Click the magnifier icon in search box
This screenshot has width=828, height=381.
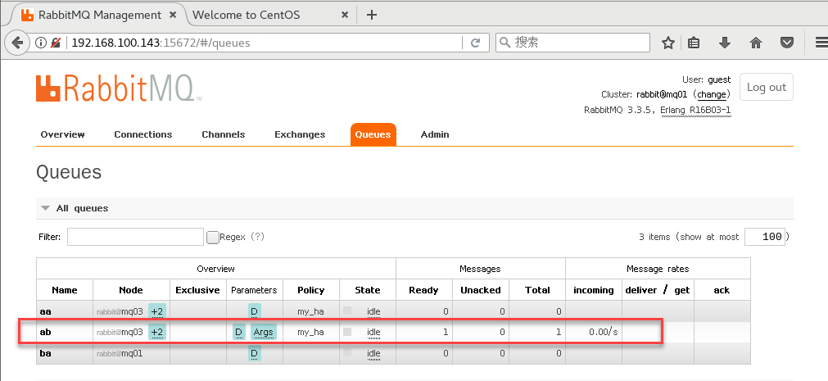pyautogui.click(x=504, y=43)
